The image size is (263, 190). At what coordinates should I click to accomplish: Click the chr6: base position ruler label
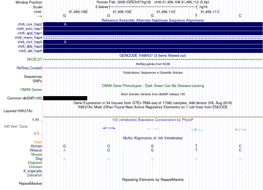point(38,12)
